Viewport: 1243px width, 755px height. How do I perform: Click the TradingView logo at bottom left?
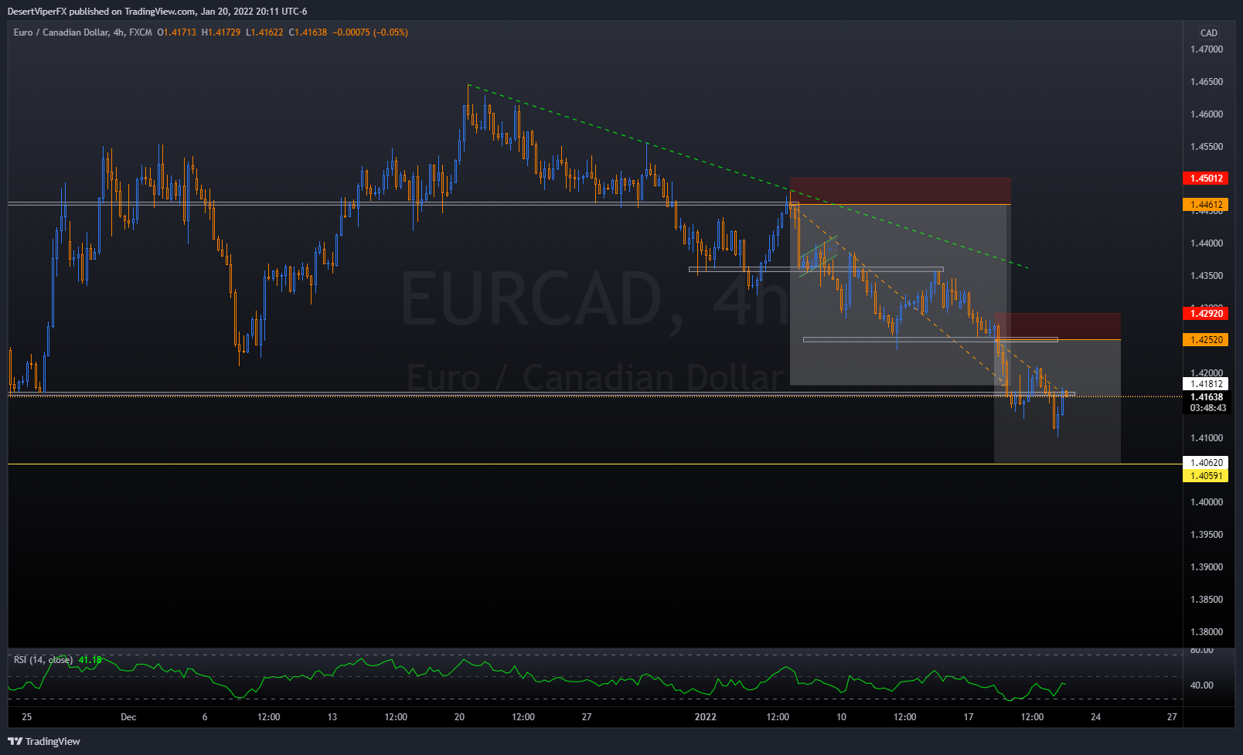pos(44,741)
